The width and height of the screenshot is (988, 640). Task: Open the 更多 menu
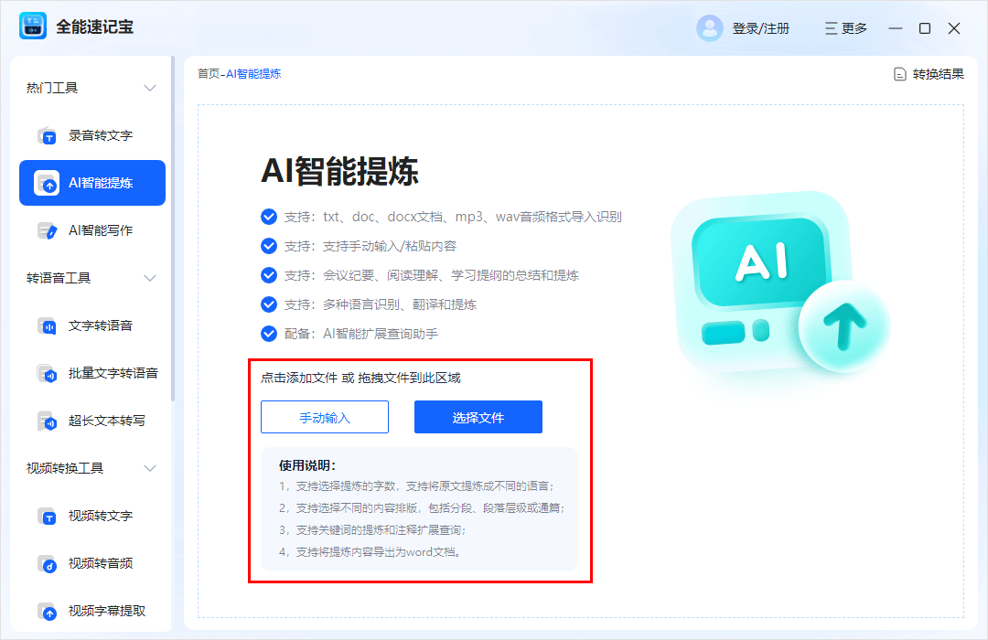[x=845, y=28]
